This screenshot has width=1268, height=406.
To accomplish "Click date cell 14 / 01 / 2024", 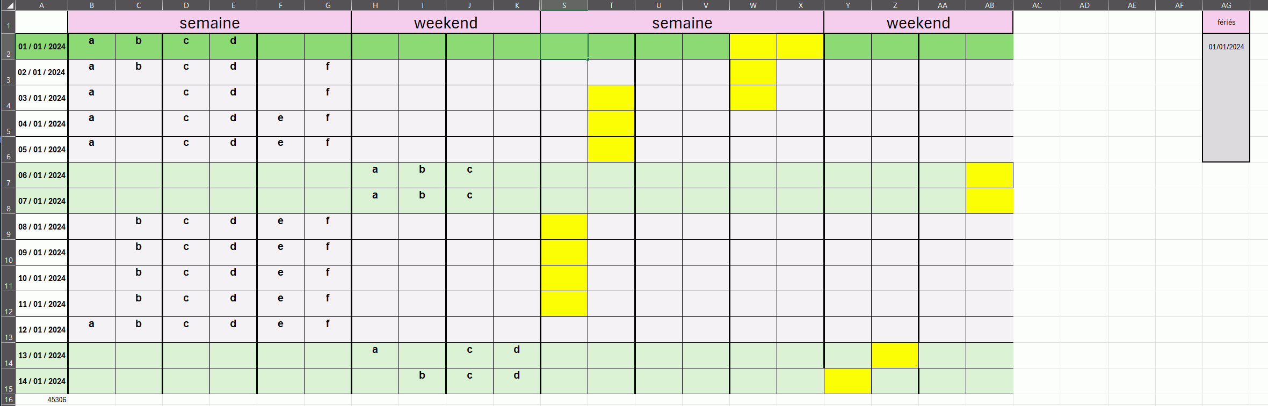I will pyautogui.click(x=42, y=381).
